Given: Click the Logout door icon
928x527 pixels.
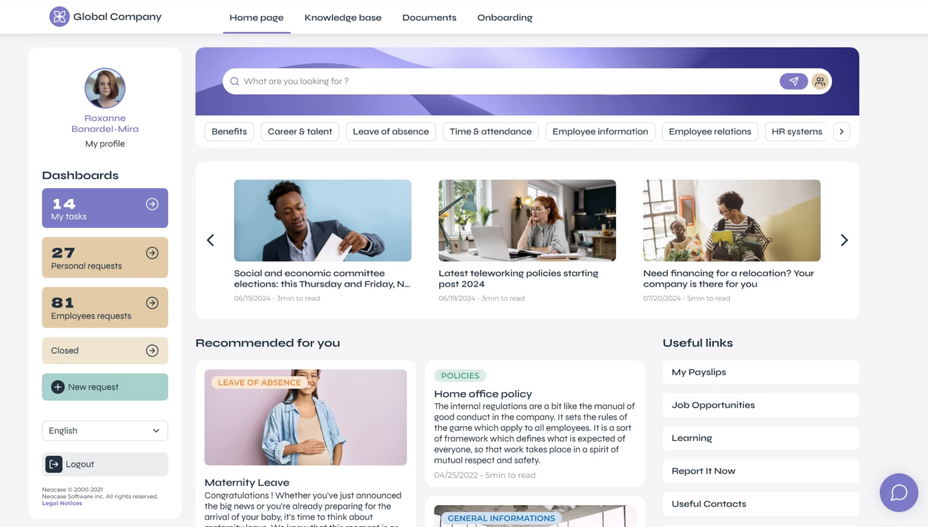Looking at the screenshot, I should [x=54, y=464].
